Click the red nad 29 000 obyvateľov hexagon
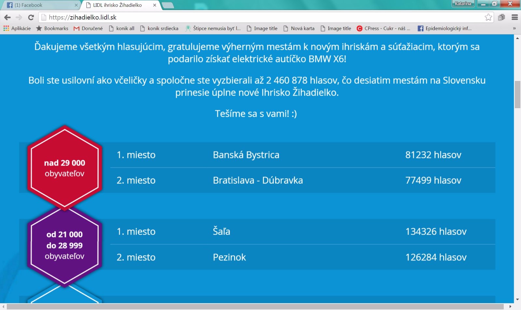521x310 pixels. tap(64, 168)
